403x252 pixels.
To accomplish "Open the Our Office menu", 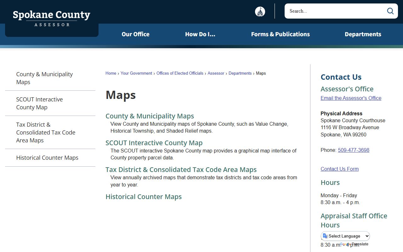I will (x=135, y=34).
